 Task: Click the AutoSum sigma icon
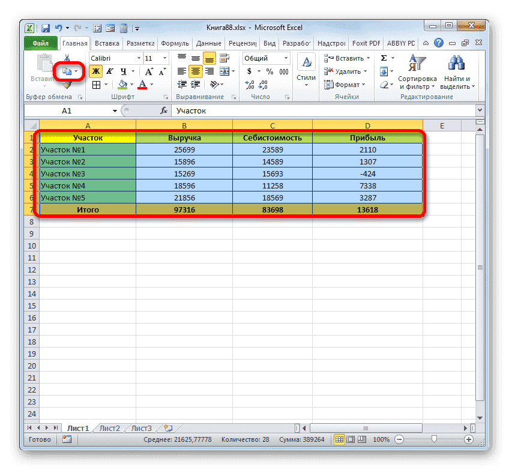click(x=385, y=57)
